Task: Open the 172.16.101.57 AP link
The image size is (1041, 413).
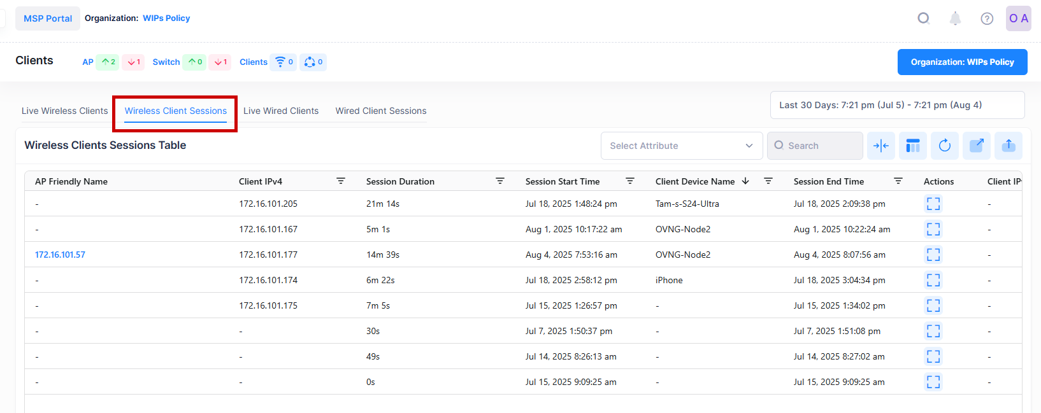Action: coord(60,255)
